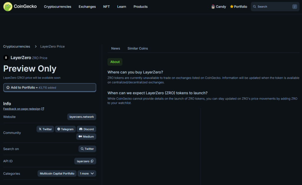Open the Candy rewards link
Viewport: 302px width, 185px height.
pyautogui.click(x=219, y=7)
